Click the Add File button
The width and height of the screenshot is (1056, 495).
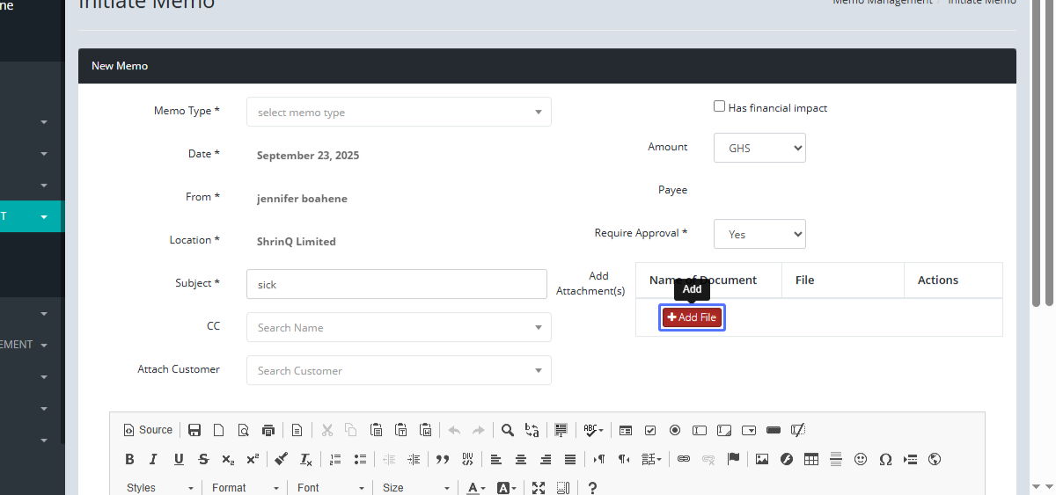coord(692,317)
